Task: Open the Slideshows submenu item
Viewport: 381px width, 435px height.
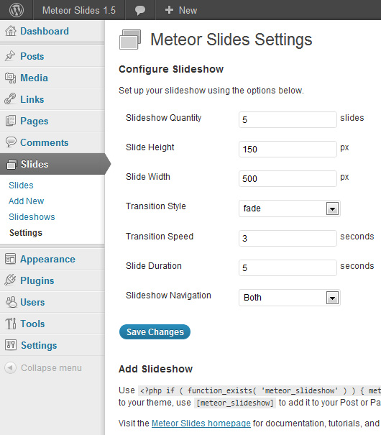Action: click(32, 217)
